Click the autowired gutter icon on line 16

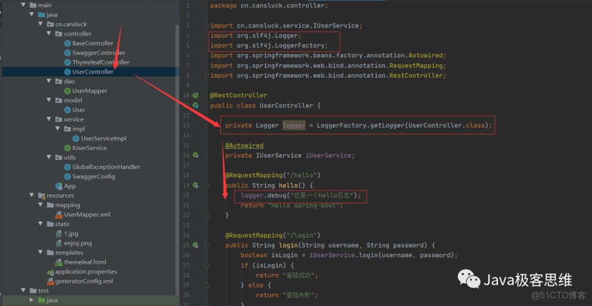pos(195,155)
